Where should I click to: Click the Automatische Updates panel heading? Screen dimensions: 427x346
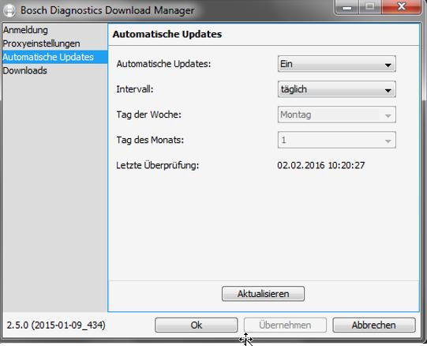click(x=167, y=34)
